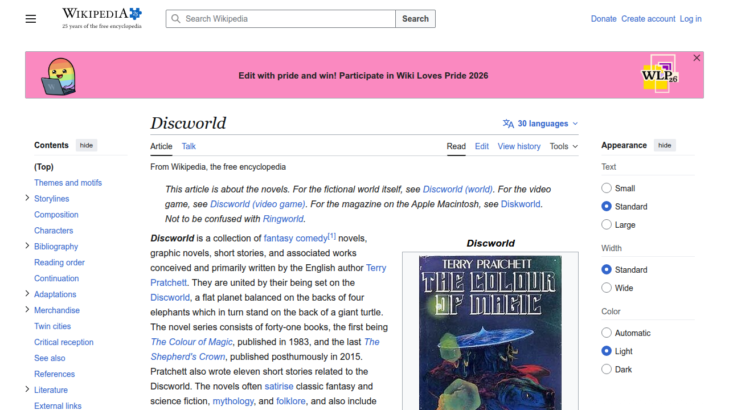Click the Wikipedia logo

[x=102, y=18]
